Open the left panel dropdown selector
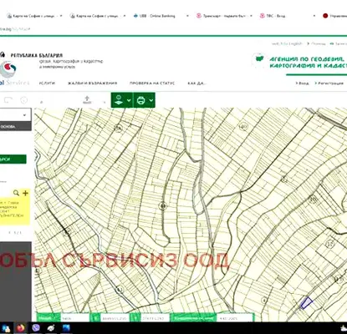This screenshot has height=334, width=347. coord(15,115)
